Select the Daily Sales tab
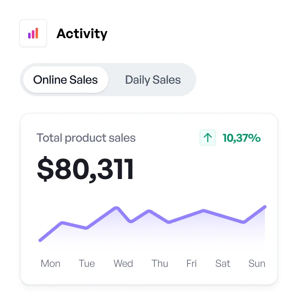 tap(153, 80)
